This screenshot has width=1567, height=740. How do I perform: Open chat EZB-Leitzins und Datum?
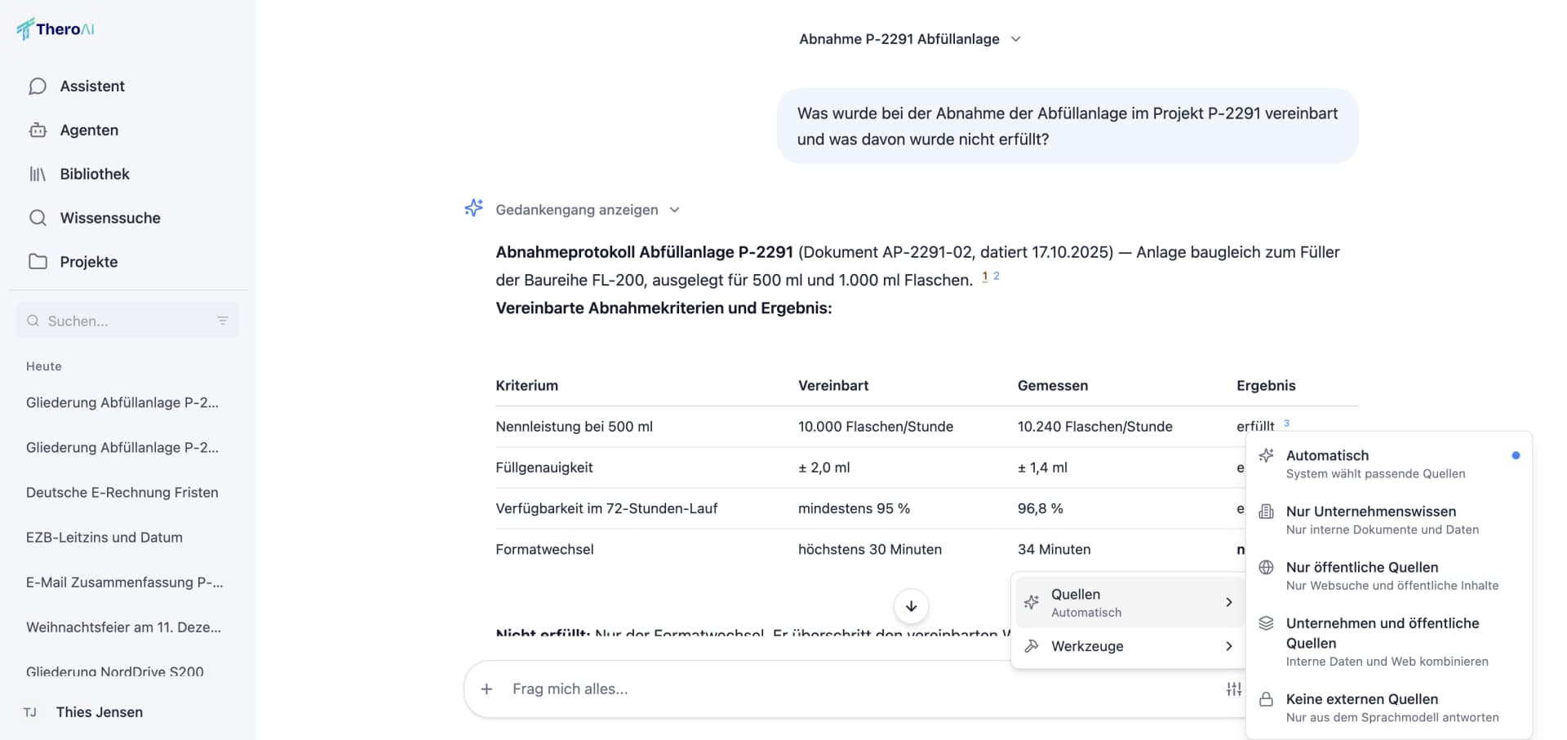[104, 538]
